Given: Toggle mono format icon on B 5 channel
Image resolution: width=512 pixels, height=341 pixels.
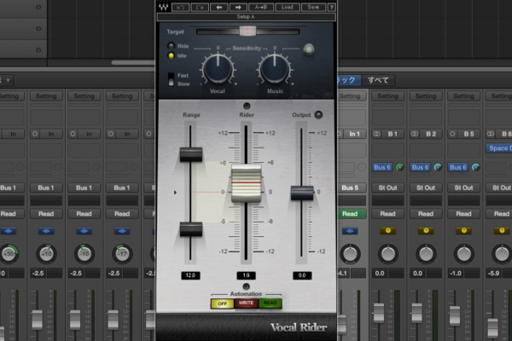Looking at the screenshot, I should (x=452, y=134).
